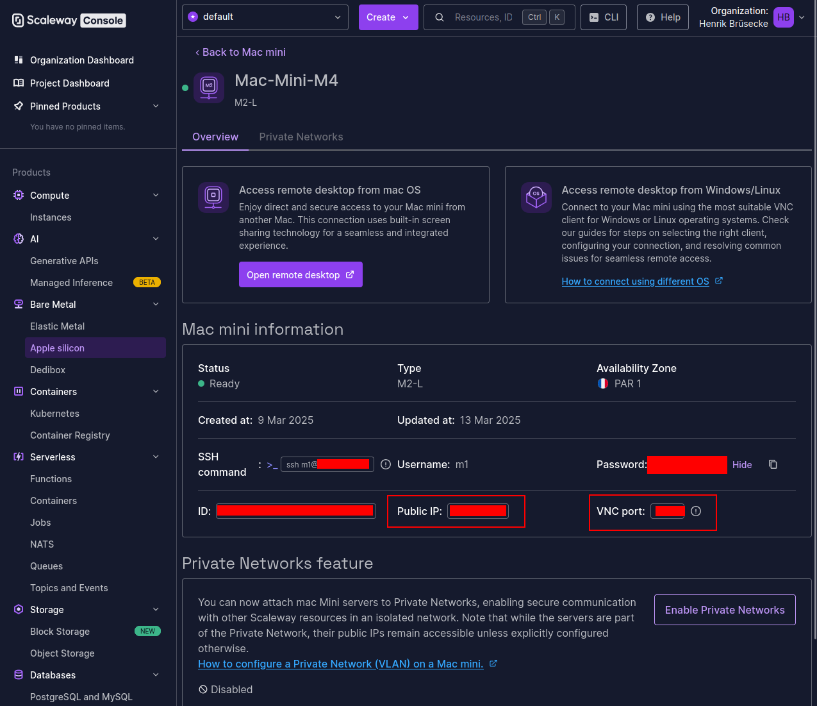817x706 pixels.
Task: Collapse the Bare Metal section chevron
Action: [156, 305]
